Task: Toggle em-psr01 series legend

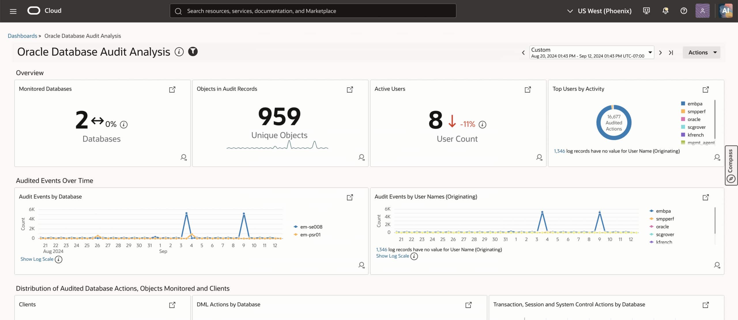Action: click(x=307, y=235)
